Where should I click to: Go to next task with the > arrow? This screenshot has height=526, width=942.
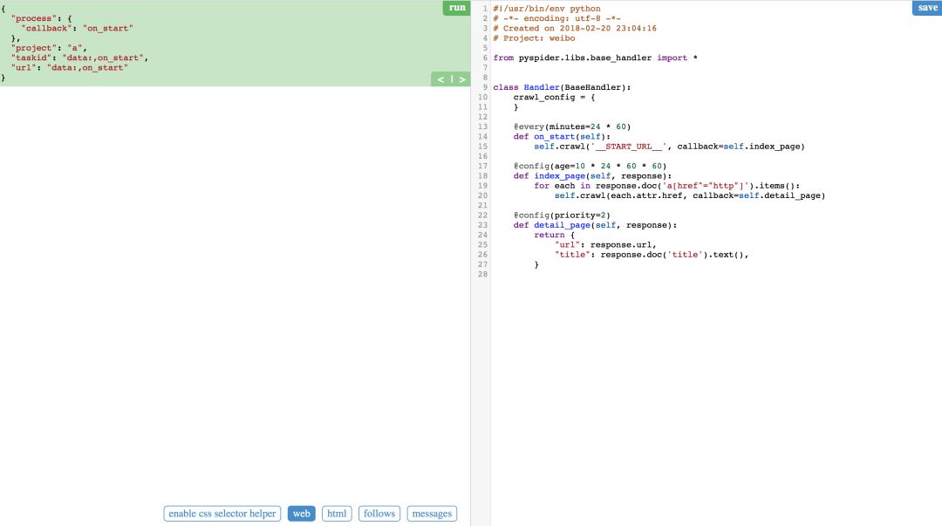(x=462, y=79)
